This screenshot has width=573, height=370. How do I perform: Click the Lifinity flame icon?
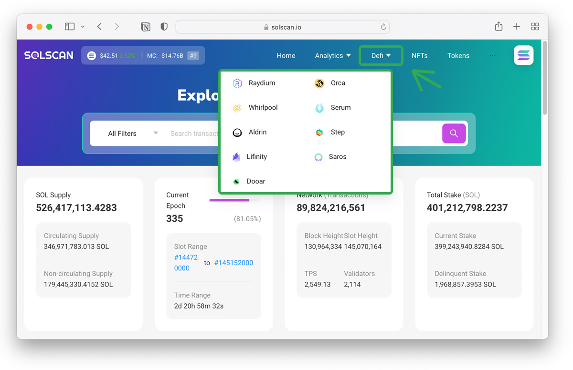(x=236, y=157)
